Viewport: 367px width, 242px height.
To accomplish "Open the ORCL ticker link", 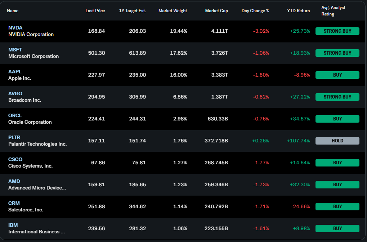I will tap(15, 116).
